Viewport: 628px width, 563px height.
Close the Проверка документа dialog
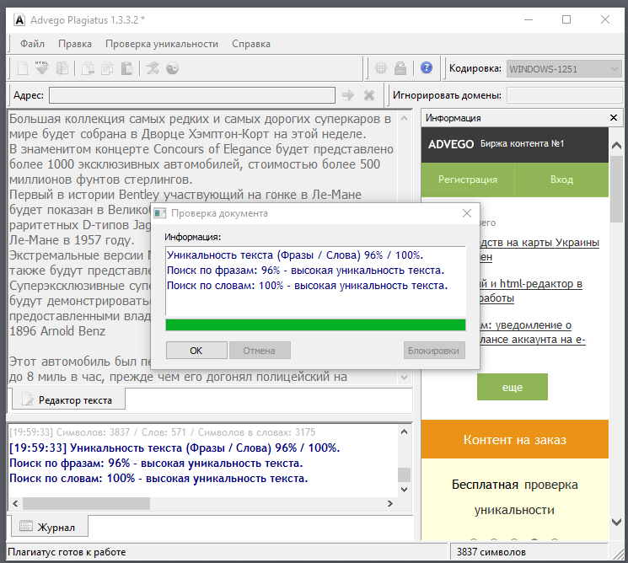click(467, 213)
